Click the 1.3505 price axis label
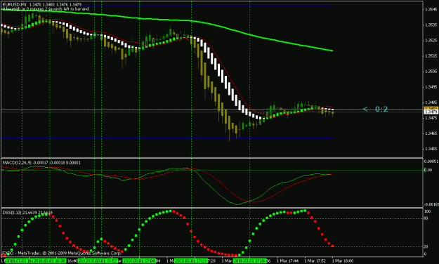Image resolution: width=439 pixels, height=264 pixels. (x=431, y=72)
